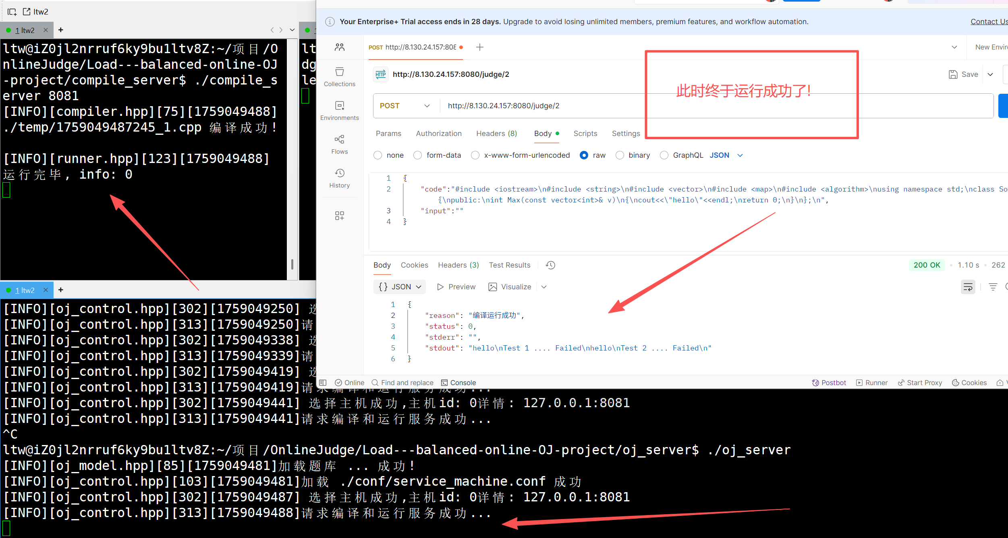Toggle word wrap in response viewer
Image resolution: width=1008 pixels, height=538 pixels.
click(968, 287)
